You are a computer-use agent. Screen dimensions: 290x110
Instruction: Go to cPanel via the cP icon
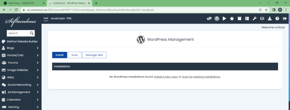click(x=209, y=19)
